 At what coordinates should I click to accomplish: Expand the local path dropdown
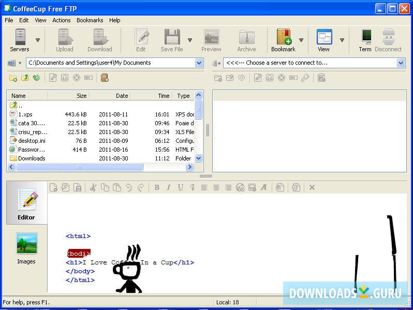tap(199, 63)
